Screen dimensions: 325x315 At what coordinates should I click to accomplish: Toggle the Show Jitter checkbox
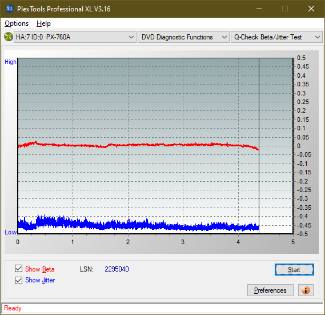tap(18, 280)
